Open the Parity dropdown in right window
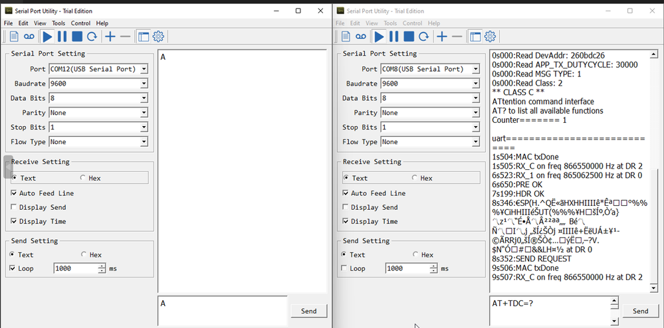 pyautogui.click(x=476, y=113)
